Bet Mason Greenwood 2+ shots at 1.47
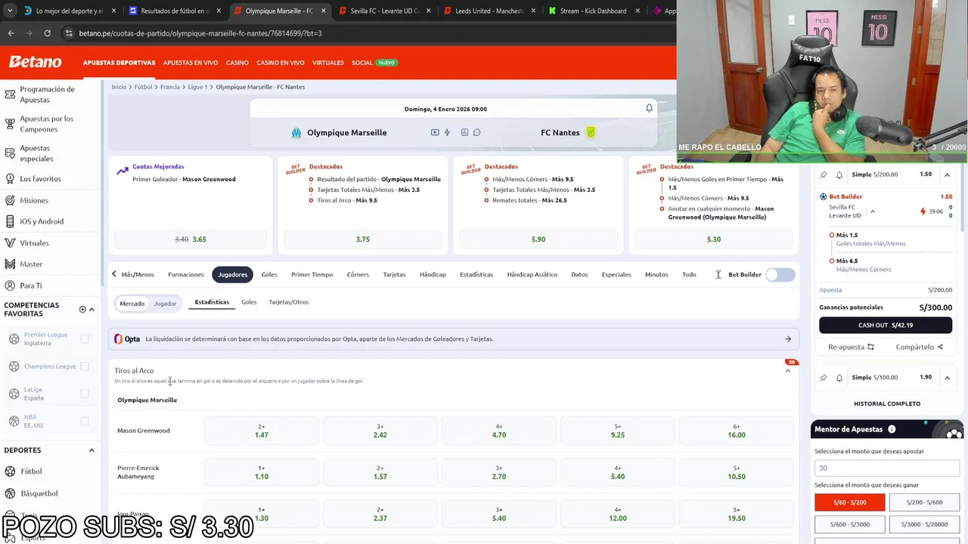Screen dimensions: 968x544 pos(262,431)
